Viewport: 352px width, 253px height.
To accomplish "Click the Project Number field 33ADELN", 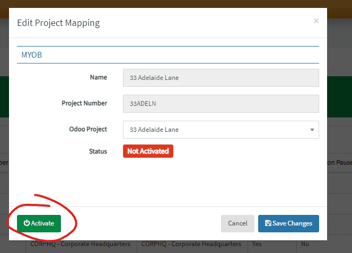I will [x=221, y=104].
